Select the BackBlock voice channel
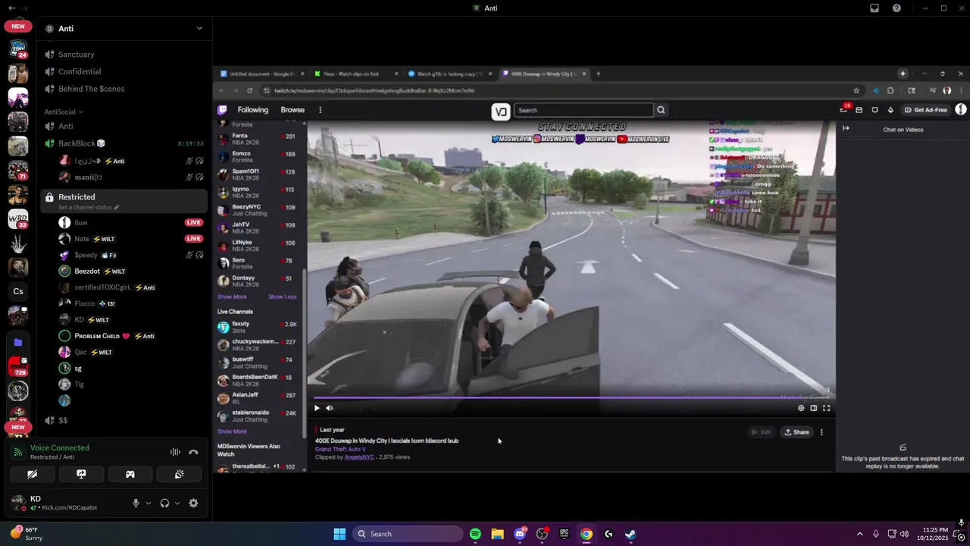The image size is (970, 546). (x=124, y=143)
